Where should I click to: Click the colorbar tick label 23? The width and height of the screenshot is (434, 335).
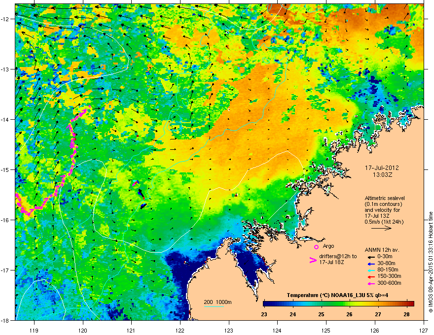264,314
